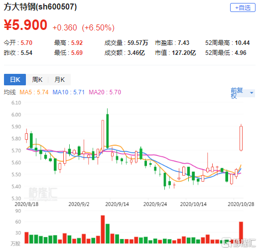Image resolution: width=259 pixels, height=251 pixels.
Task: Click the dropdown arrow next to 前复权
Action: (x=252, y=93)
